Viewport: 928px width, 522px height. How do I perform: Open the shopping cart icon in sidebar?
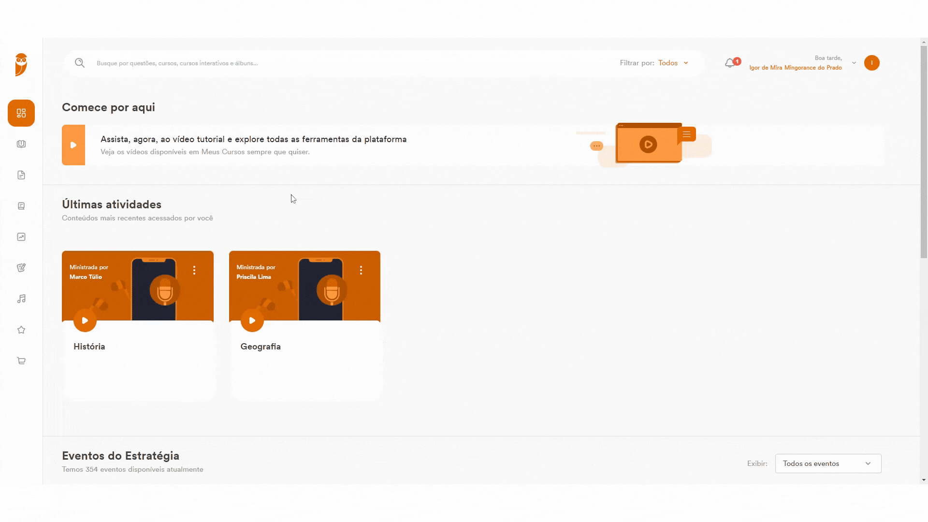tap(21, 361)
